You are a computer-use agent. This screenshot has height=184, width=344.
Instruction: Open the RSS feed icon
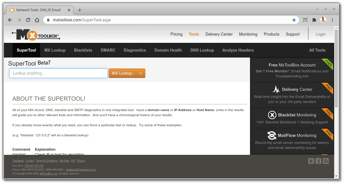(x=326, y=161)
